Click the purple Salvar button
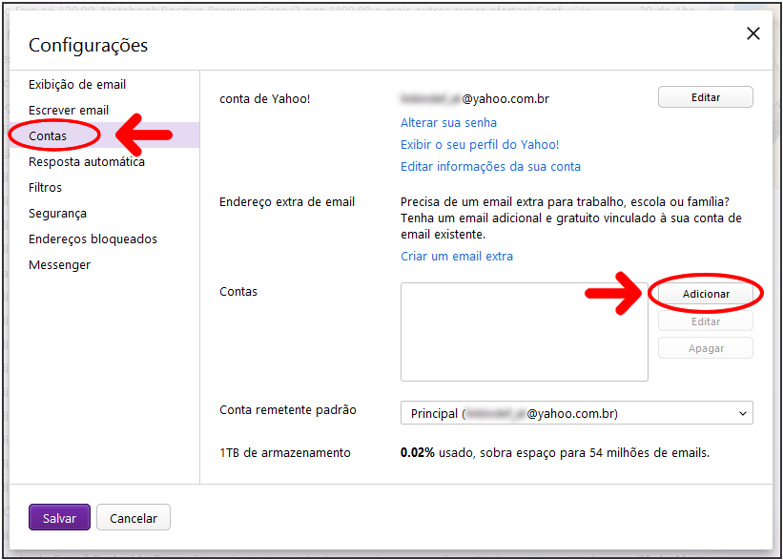783x560 pixels. (x=59, y=517)
